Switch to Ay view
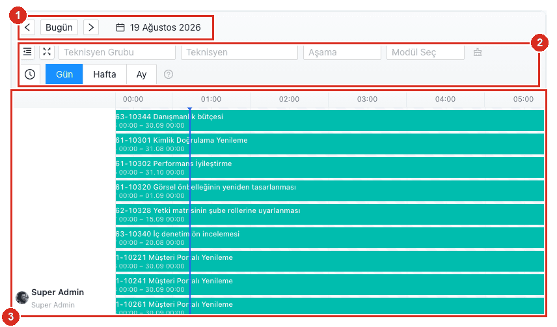The height and width of the screenshot is (327, 557). tap(141, 74)
